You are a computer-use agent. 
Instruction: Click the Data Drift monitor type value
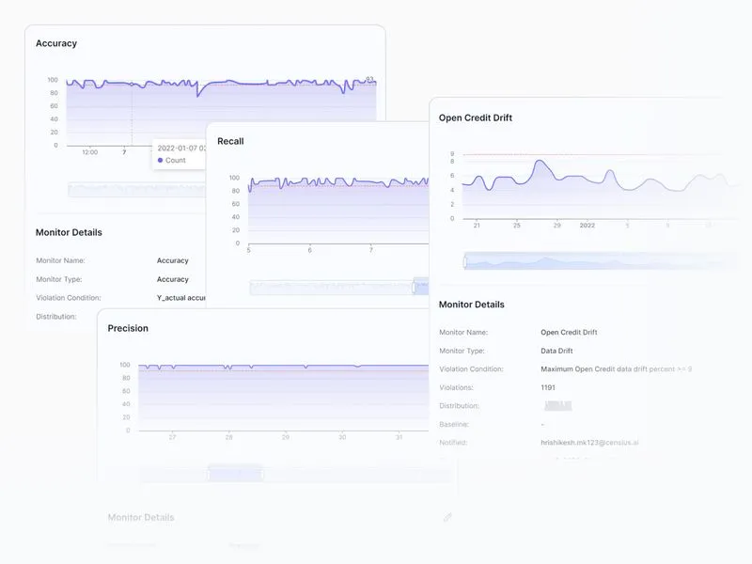click(556, 351)
